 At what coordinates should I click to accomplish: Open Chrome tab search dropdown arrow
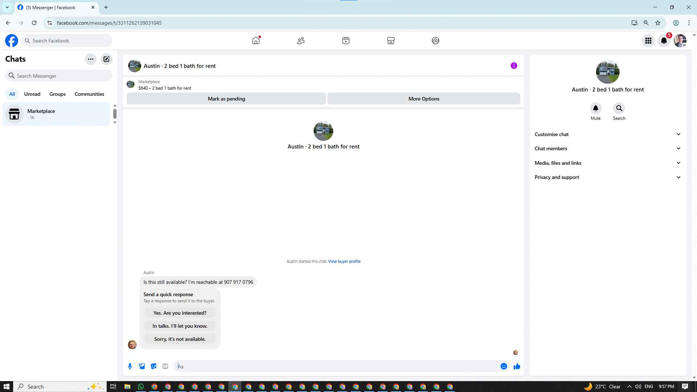pyautogui.click(x=7, y=7)
